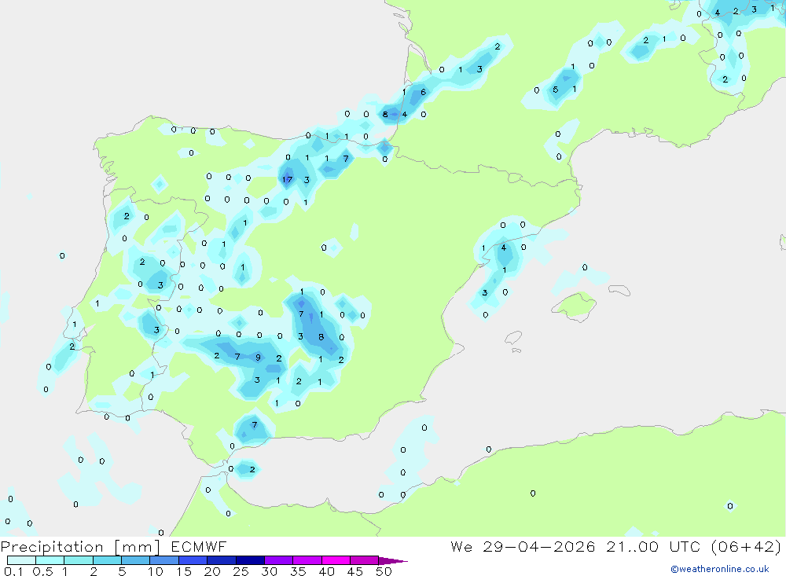Click the '9' precipitation value on the map

coord(258,358)
